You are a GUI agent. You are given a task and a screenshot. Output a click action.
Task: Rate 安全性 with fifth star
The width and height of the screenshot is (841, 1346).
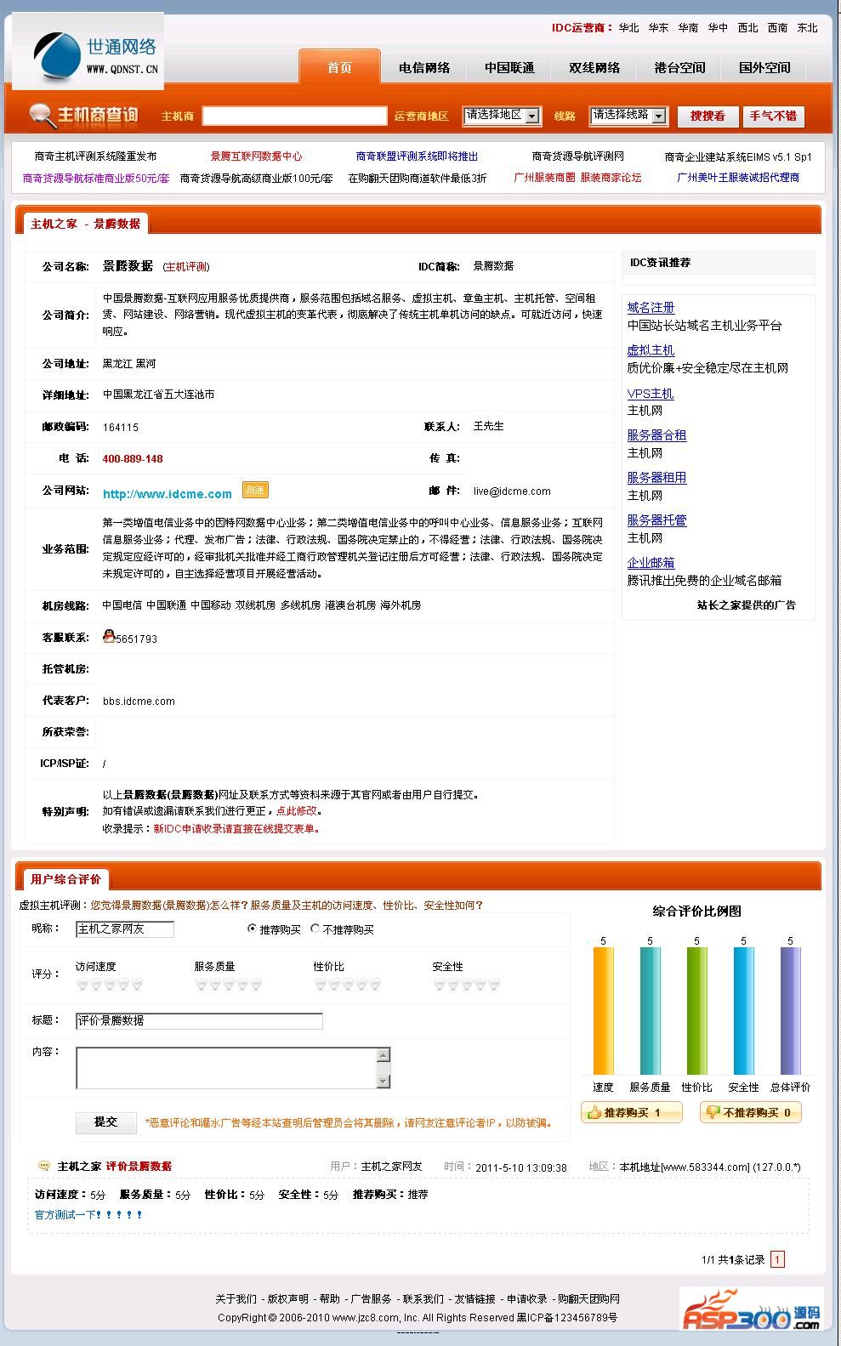[x=494, y=985]
